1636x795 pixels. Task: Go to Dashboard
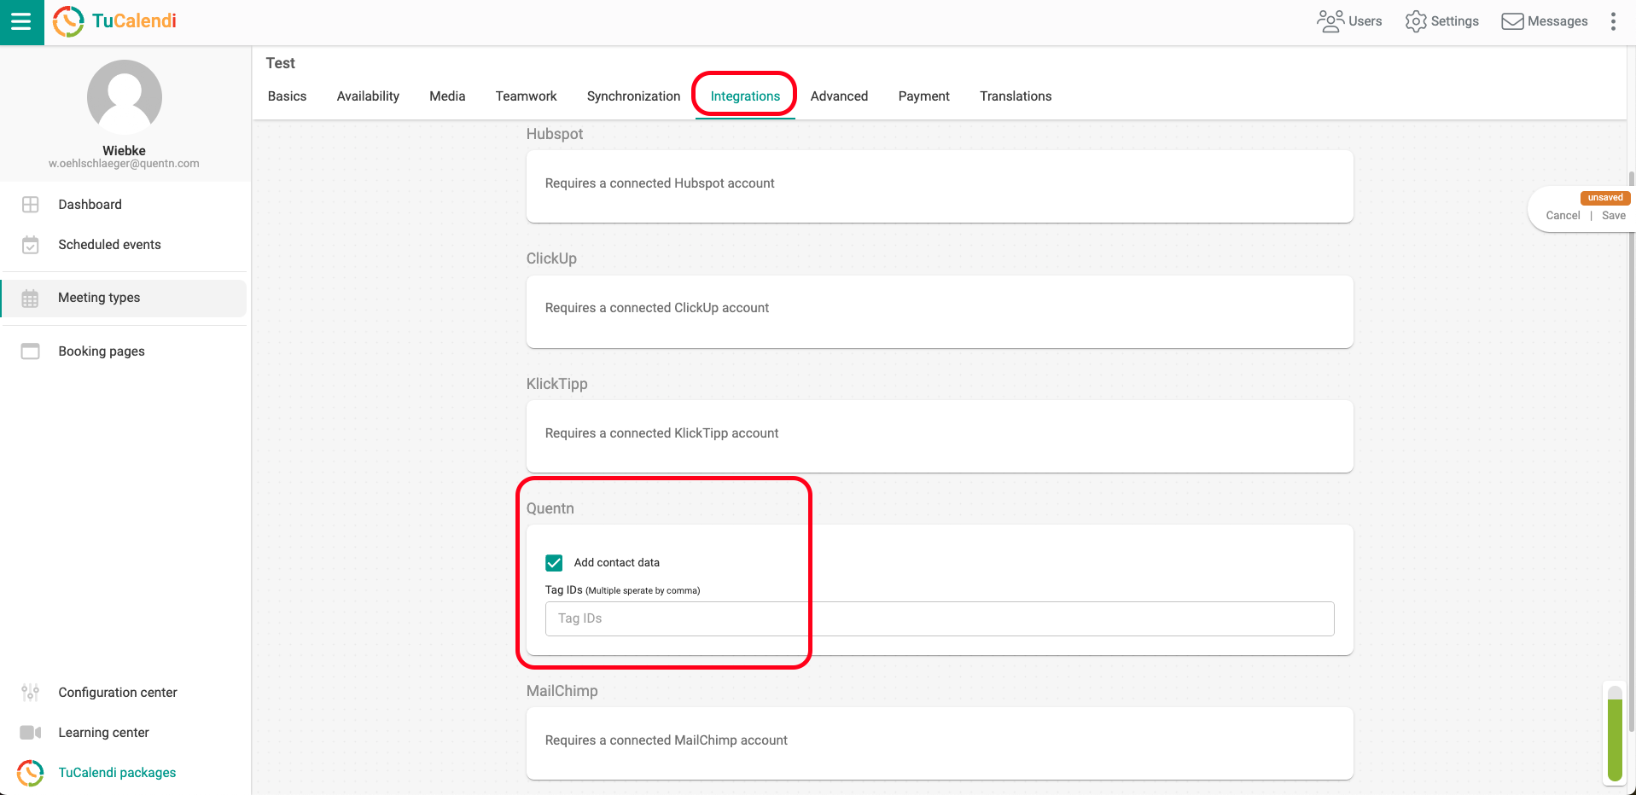(x=90, y=205)
